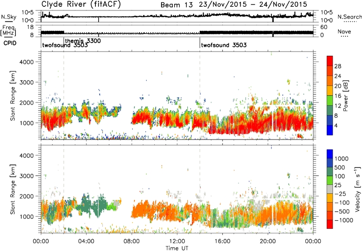Image resolution: width=362 pixels, height=251 pixels.
Task: Click the '12:00' time axis tick label
Action: 177,241
